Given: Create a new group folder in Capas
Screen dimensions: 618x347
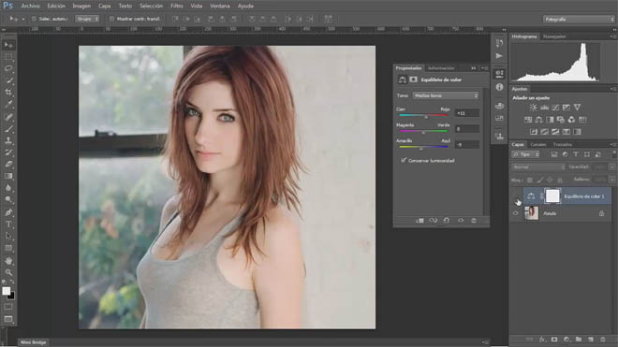Looking at the screenshot, I should pos(579,340).
